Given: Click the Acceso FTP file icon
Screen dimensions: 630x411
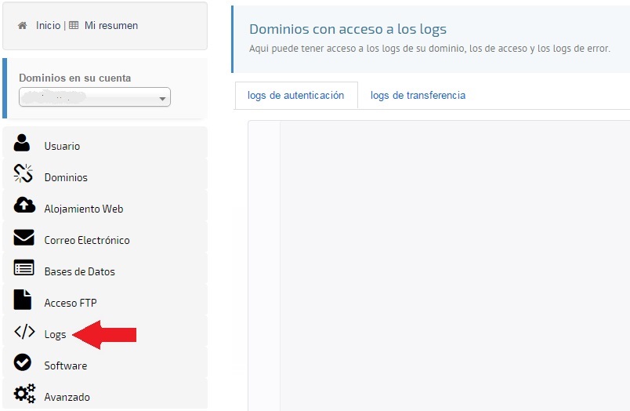Looking at the screenshot, I should 23,300.
